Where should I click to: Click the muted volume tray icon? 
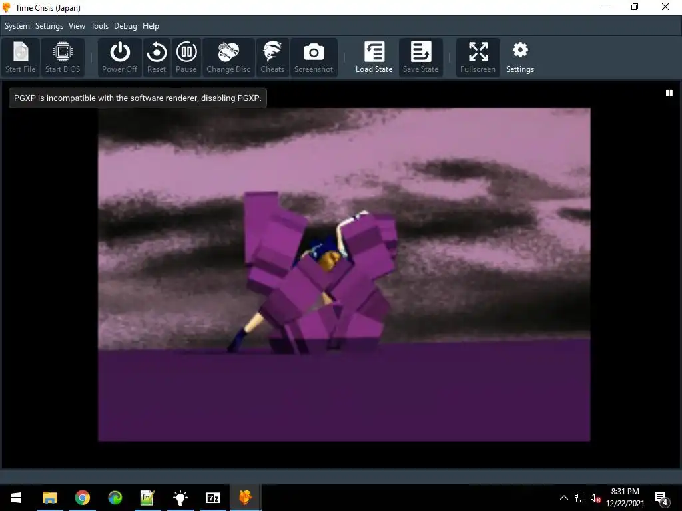[x=595, y=498]
